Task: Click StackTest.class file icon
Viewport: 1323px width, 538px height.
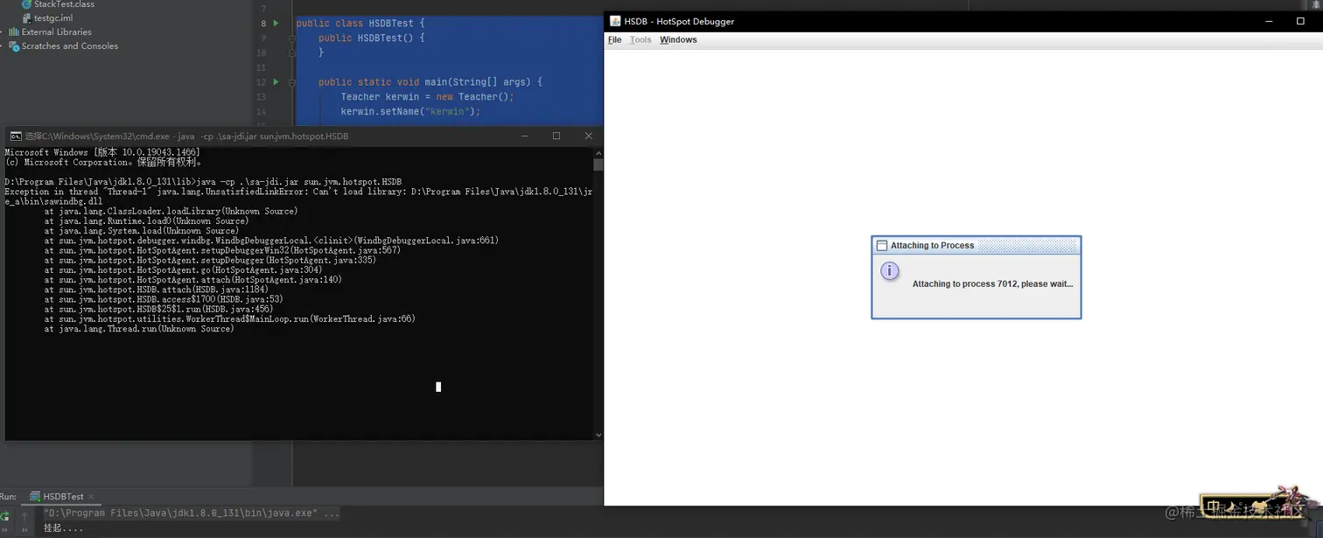Action: (x=26, y=4)
